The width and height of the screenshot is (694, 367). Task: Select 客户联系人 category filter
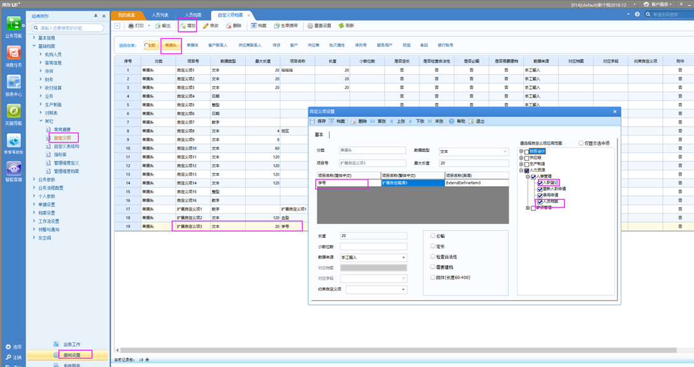[218, 45]
